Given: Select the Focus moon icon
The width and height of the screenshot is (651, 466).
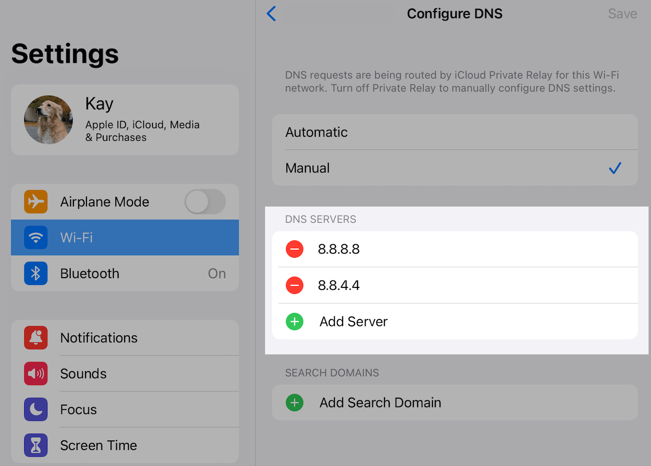Looking at the screenshot, I should coord(36,409).
